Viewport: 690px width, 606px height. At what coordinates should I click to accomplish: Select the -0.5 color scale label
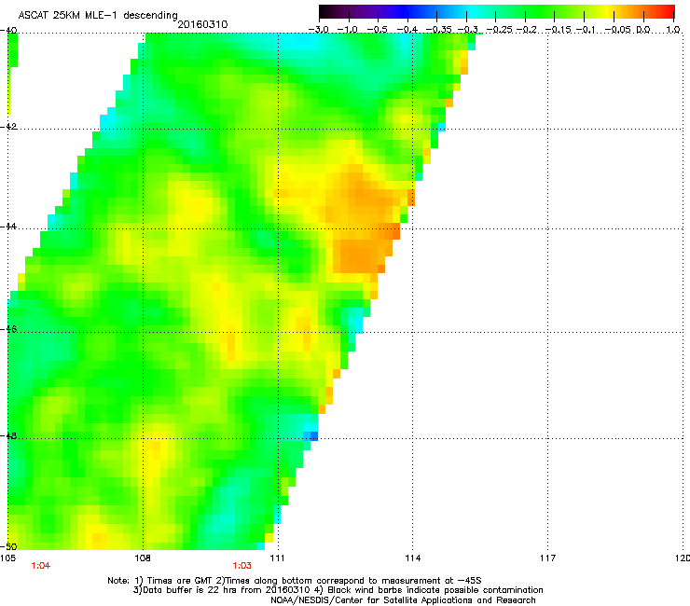[378, 30]
